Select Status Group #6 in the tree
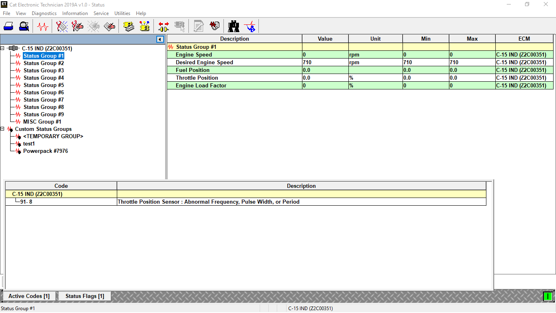556x313 pixels. [x=44, y=92]
